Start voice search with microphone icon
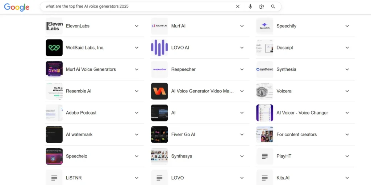This screenshot has height=185, width=371. pyautogui.click(x=250, y=7)
